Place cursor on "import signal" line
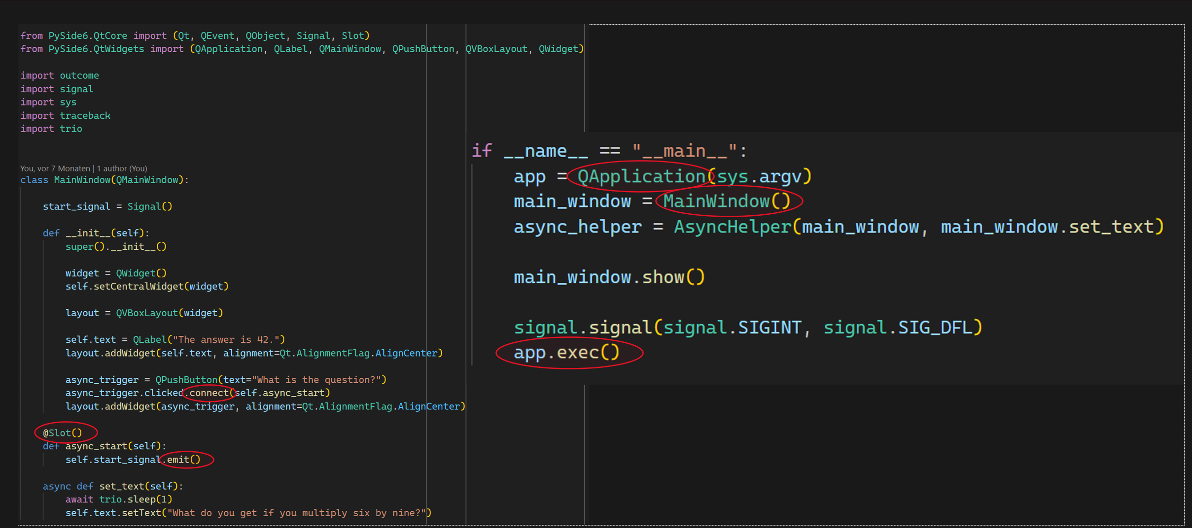 (x=57, y=89)
